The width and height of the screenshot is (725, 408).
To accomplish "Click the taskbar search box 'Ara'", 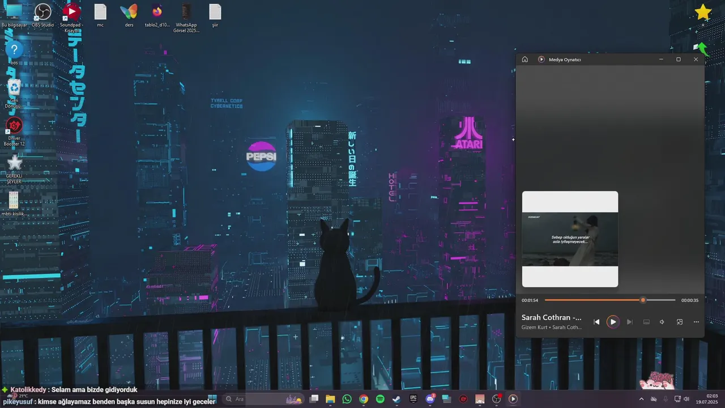I will pyautogui.click(x=263, y=399).
